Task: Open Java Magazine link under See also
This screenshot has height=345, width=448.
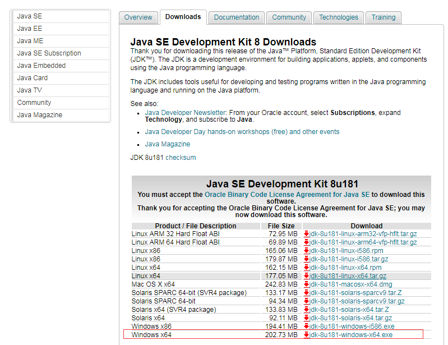Action: (168, 144)
